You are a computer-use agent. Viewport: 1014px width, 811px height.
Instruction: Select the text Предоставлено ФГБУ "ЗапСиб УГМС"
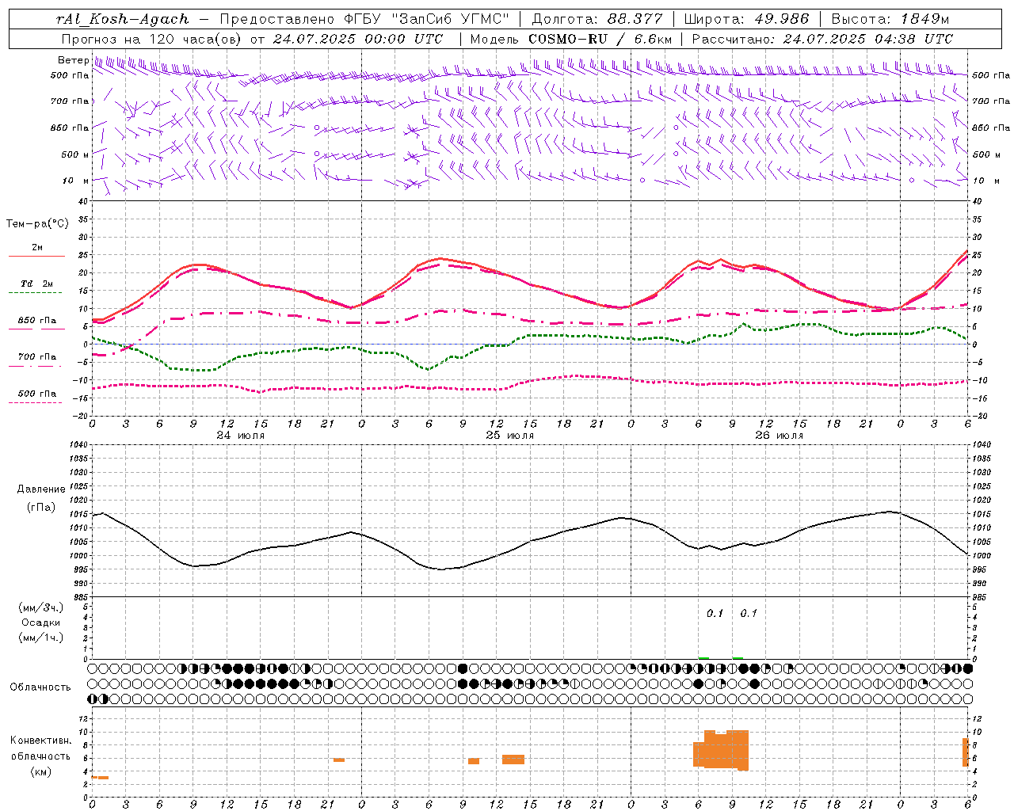click(364, 19)
